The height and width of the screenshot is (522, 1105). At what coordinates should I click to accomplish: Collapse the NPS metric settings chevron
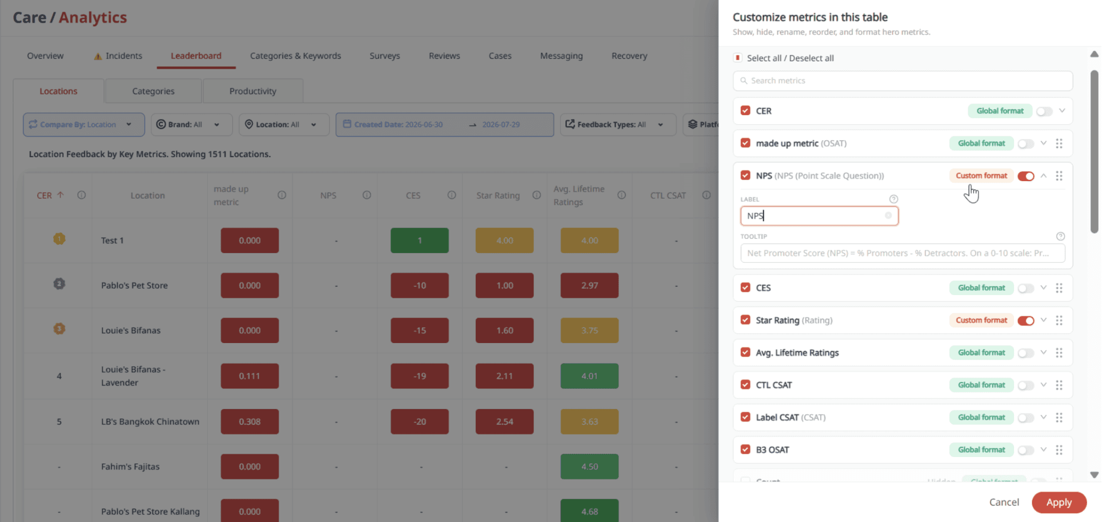point(1043,176)
